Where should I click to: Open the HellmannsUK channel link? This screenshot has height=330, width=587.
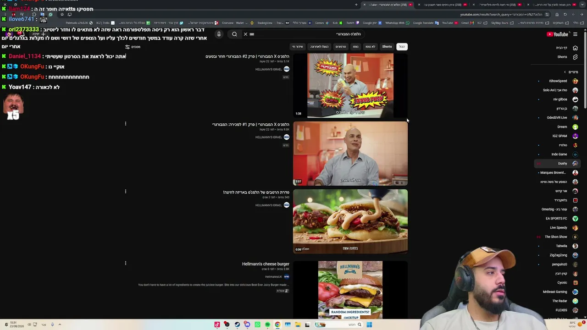pyautogui.click(x=273, y=277)
